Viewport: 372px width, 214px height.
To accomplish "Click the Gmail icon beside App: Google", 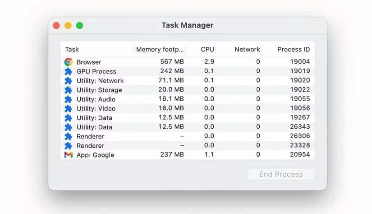I will point(69,155).
